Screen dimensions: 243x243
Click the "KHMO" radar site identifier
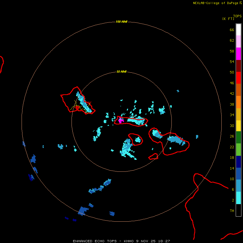(129, 241)
